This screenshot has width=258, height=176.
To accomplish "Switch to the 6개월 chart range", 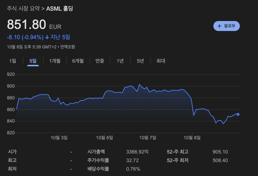I will click(x=77, y=61).
